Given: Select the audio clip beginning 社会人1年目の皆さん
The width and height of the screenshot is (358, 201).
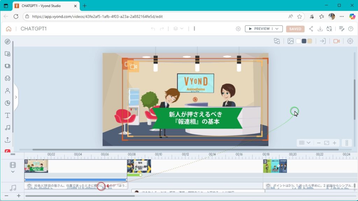Looking at the screenshot, I should pyautogui.click(x=76, y=186).
